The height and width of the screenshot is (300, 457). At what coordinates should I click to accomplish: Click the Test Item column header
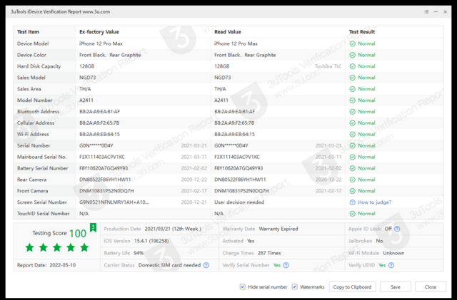(x=28, y=32)
